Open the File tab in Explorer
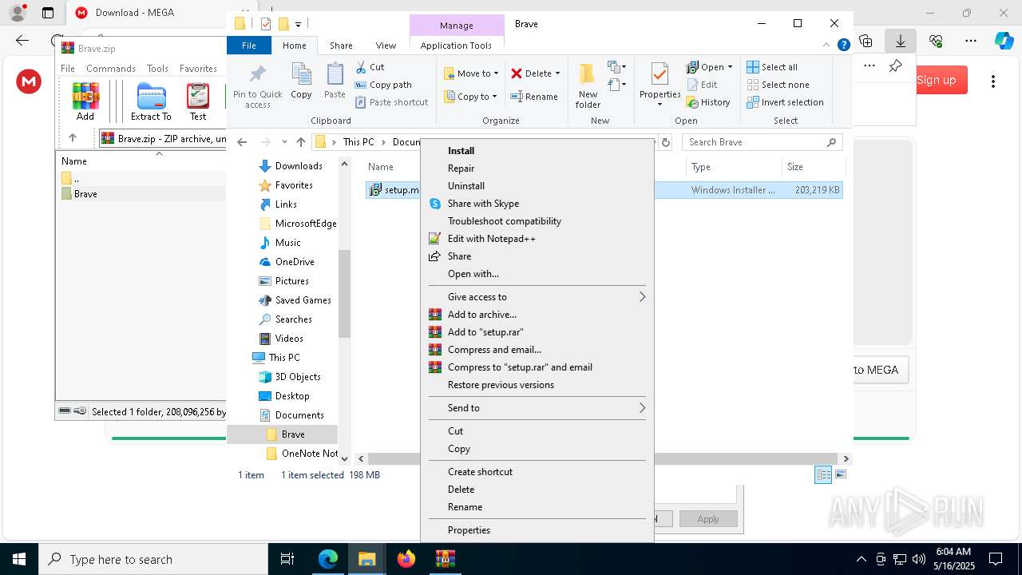1022x575 pixels. coord(249,46)
